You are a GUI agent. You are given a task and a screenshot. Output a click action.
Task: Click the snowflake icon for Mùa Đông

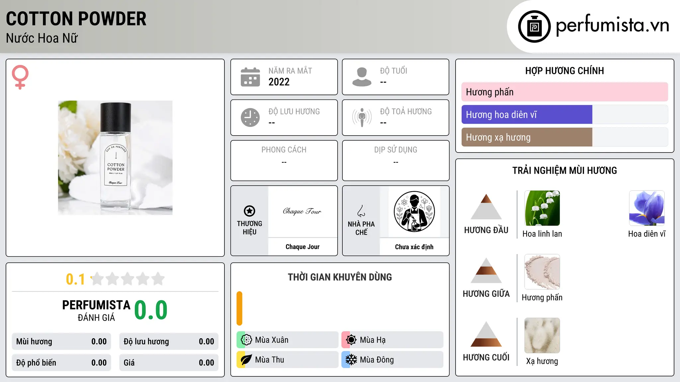pyautogui.click(x=351, y=360)
